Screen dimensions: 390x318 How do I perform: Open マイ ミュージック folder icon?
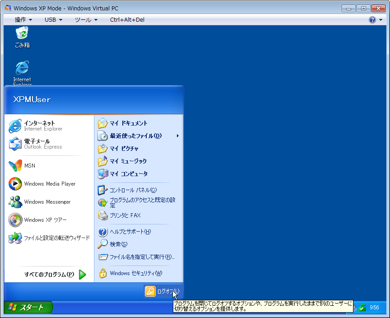tap(102, 161)
